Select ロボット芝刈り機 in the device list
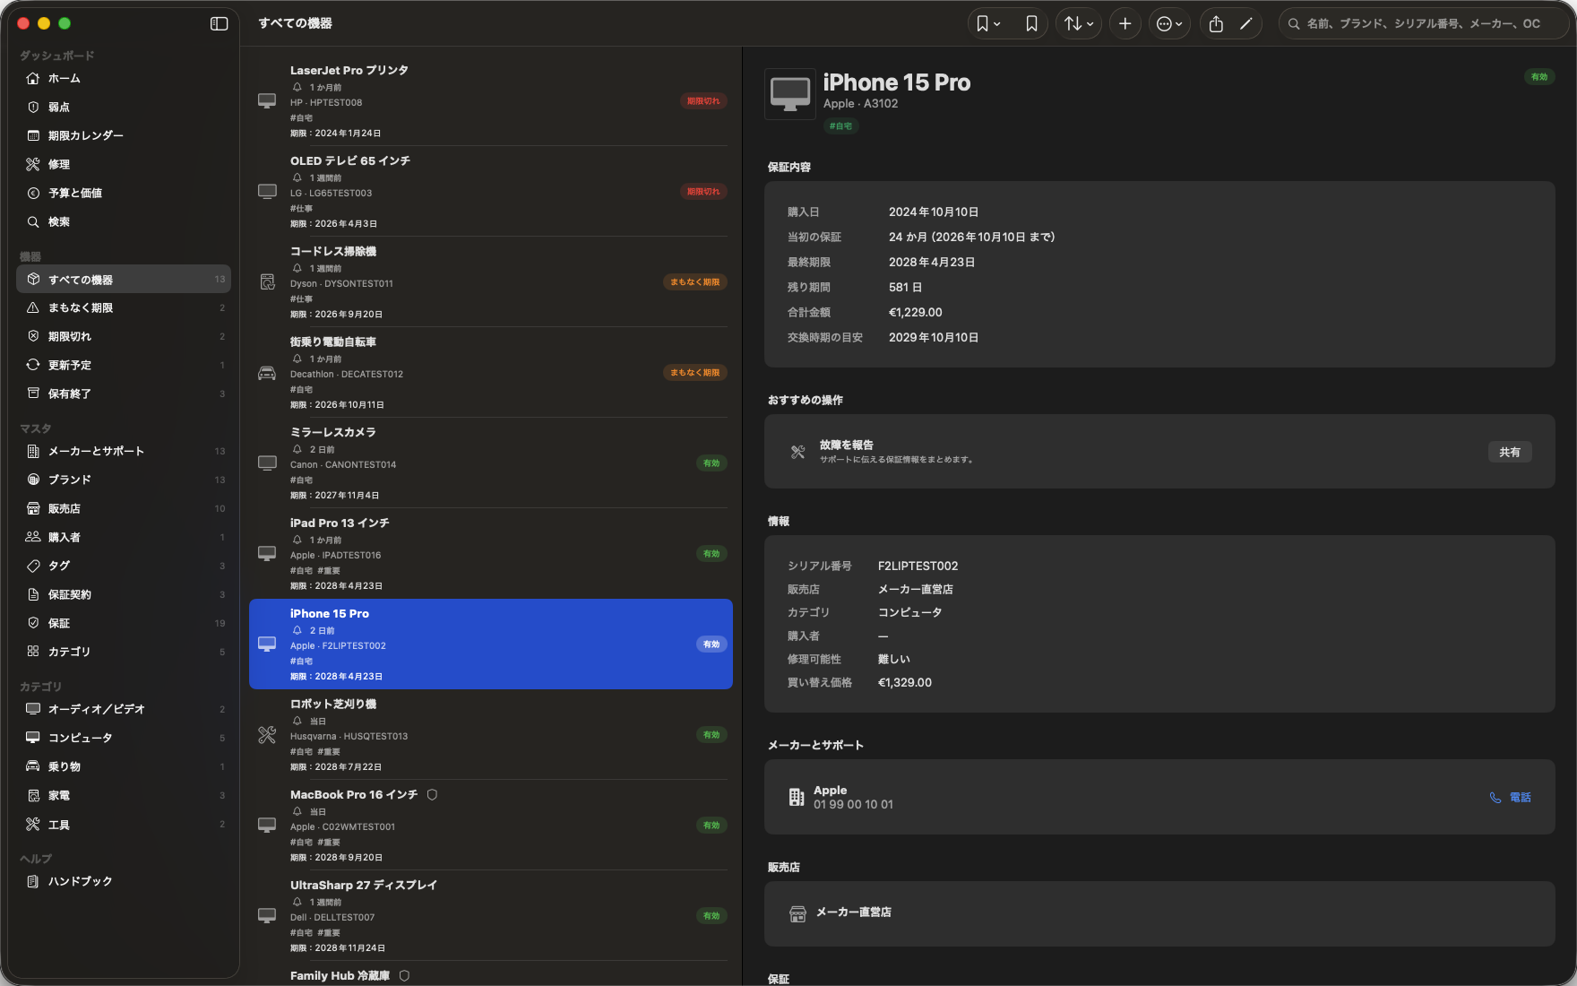 491,735
